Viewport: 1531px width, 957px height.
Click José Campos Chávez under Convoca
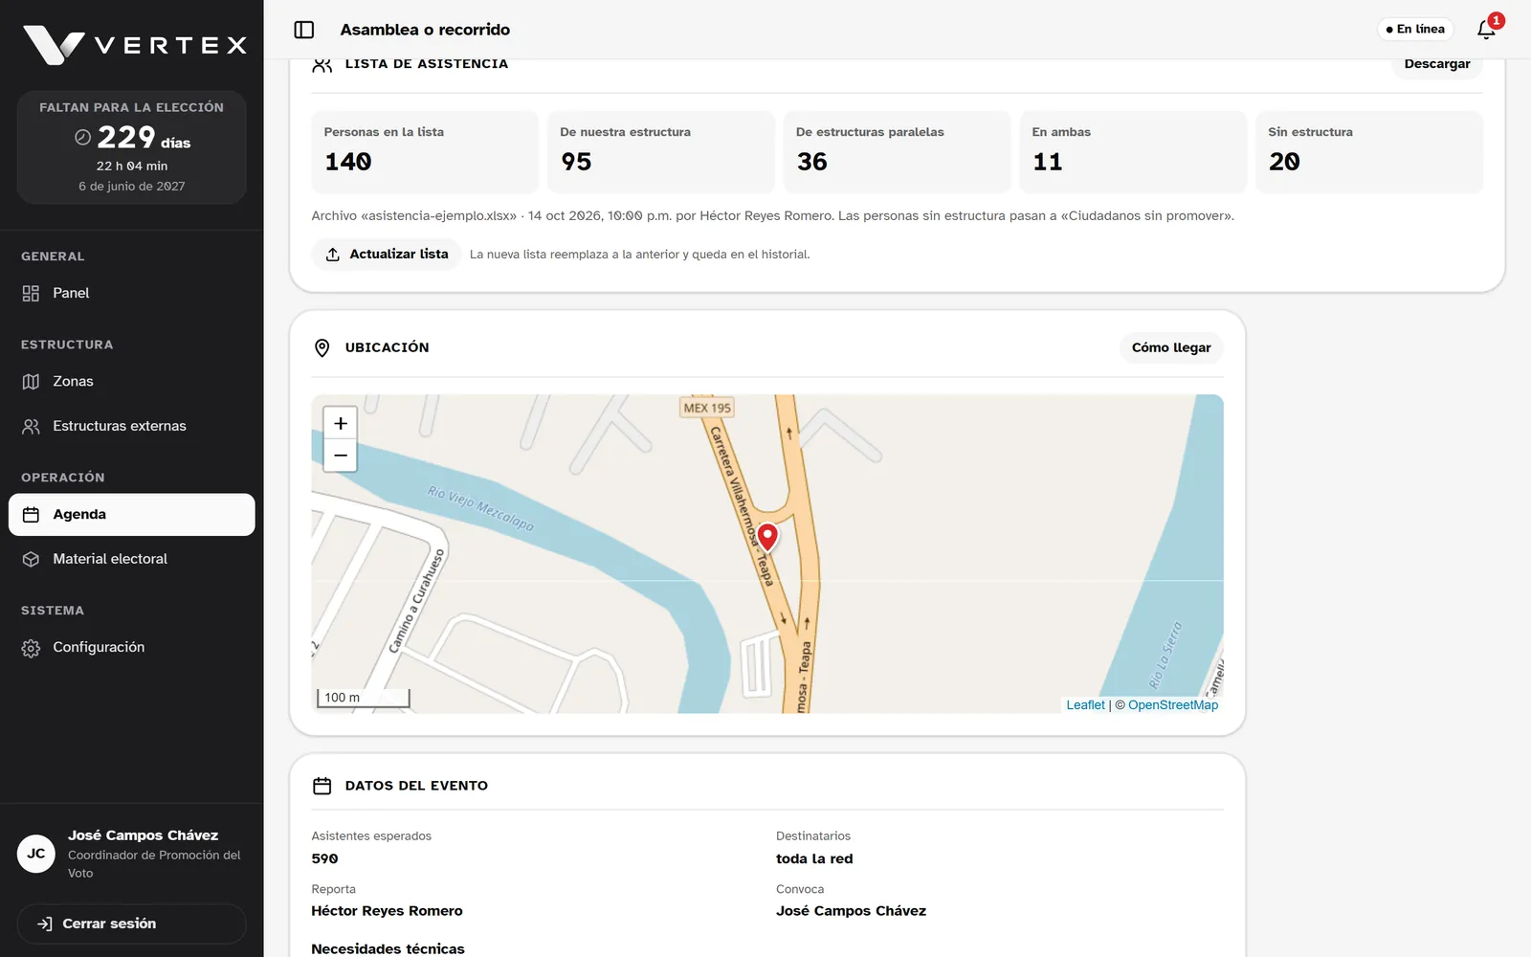click(851, 911)
